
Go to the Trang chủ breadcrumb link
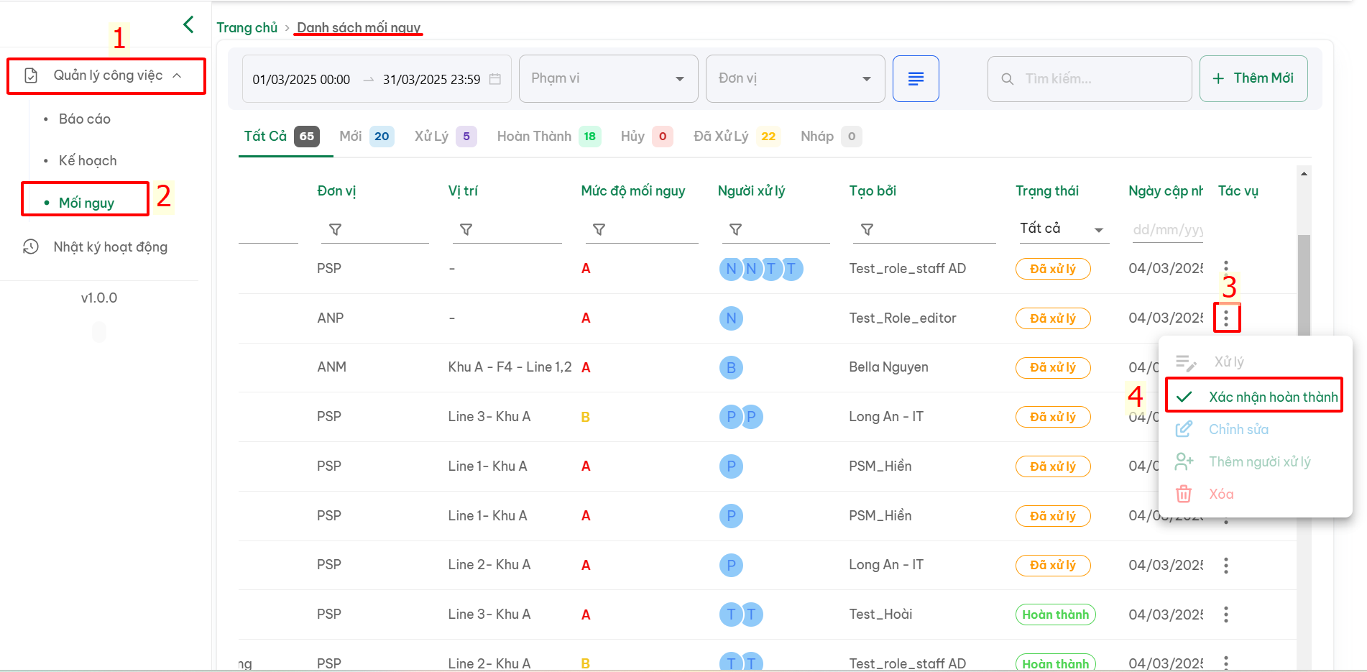pos(247,27)
